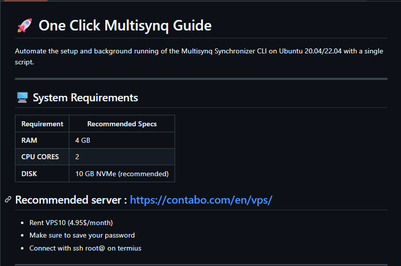Click the Rent VPS10 (4.95$/month) bullet
The width and height of the screenshot is (401, 266).
pos(71,223)
